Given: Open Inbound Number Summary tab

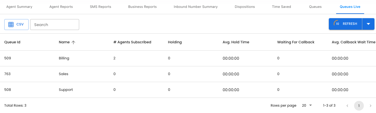Looking at the screenshot, I should click(x=196, y=7).
